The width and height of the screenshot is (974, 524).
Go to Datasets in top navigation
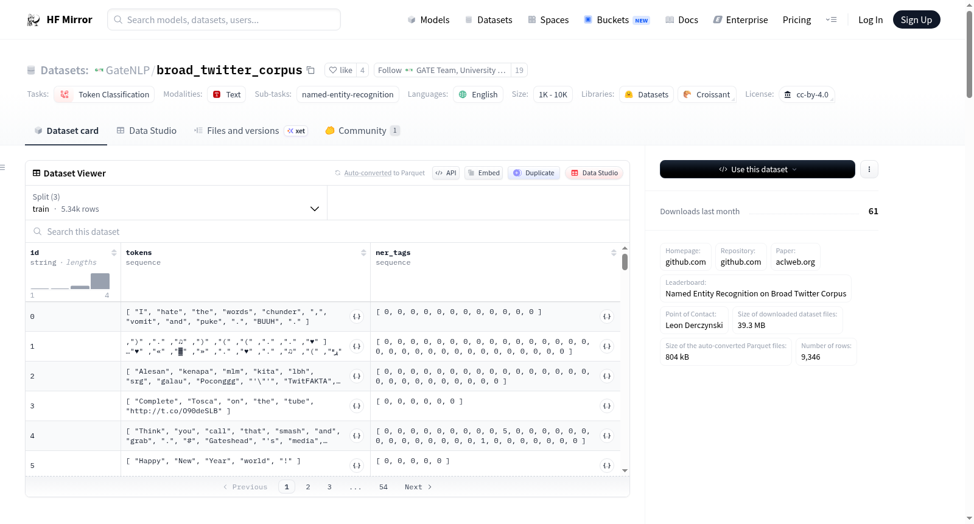click(x=489, y=19)
